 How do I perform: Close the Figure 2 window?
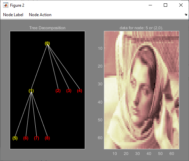coord(181,5)
